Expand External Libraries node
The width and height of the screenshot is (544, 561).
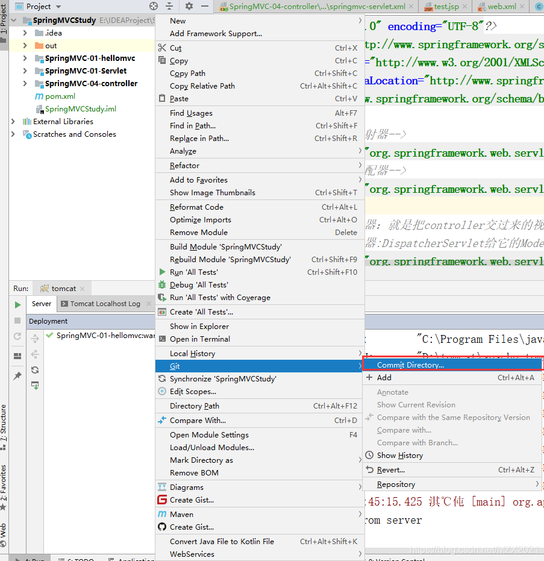(x=13, y=121)
